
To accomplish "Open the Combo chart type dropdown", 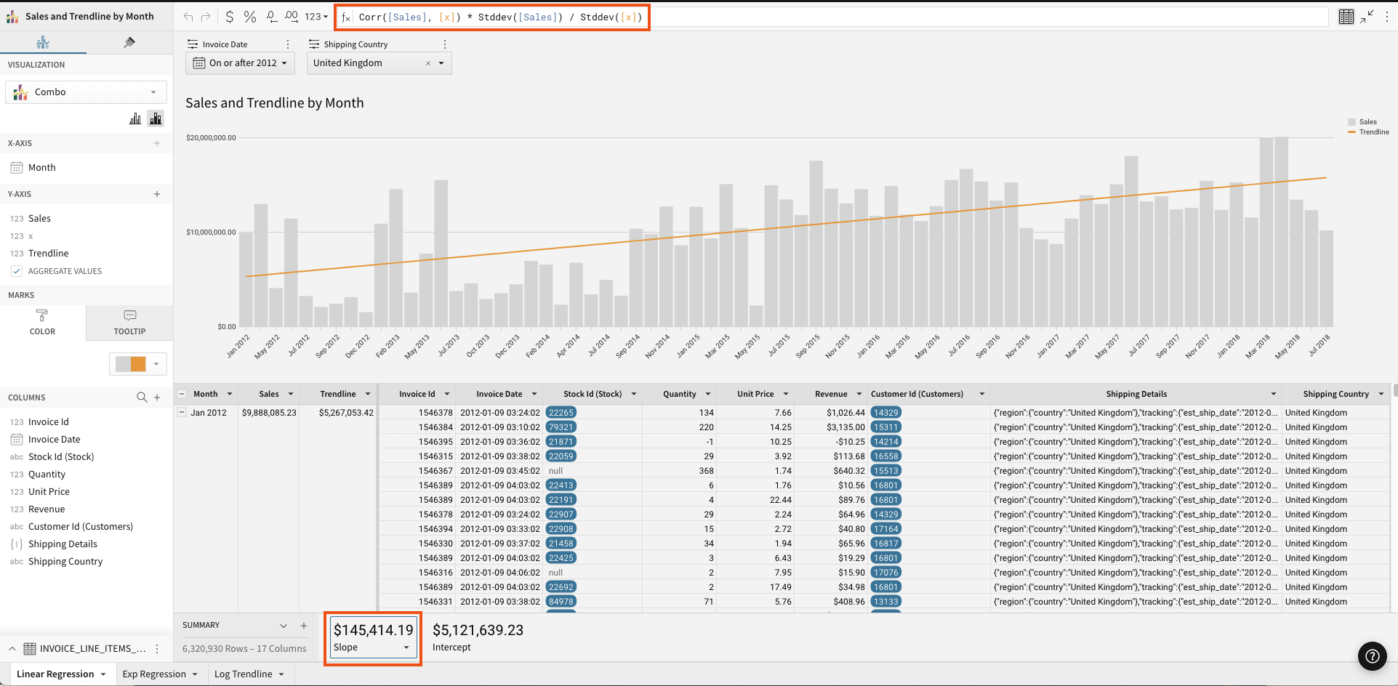I will coord(85,92).
